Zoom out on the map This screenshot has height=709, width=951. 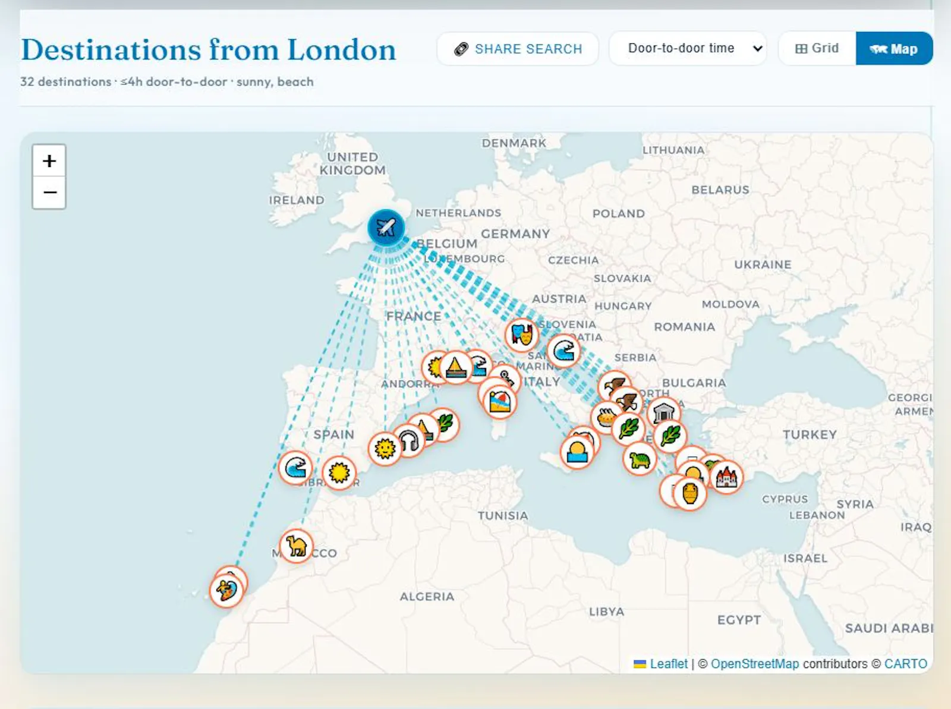pyautogui.click(x=49, y=193)
